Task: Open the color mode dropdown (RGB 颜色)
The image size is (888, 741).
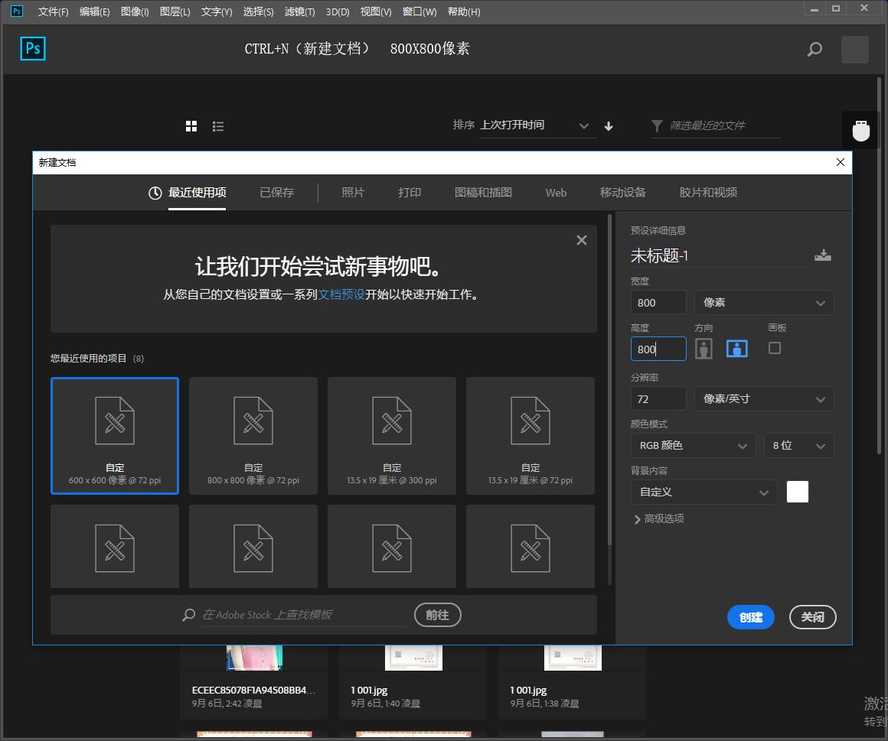Action: tap(694, 446)
